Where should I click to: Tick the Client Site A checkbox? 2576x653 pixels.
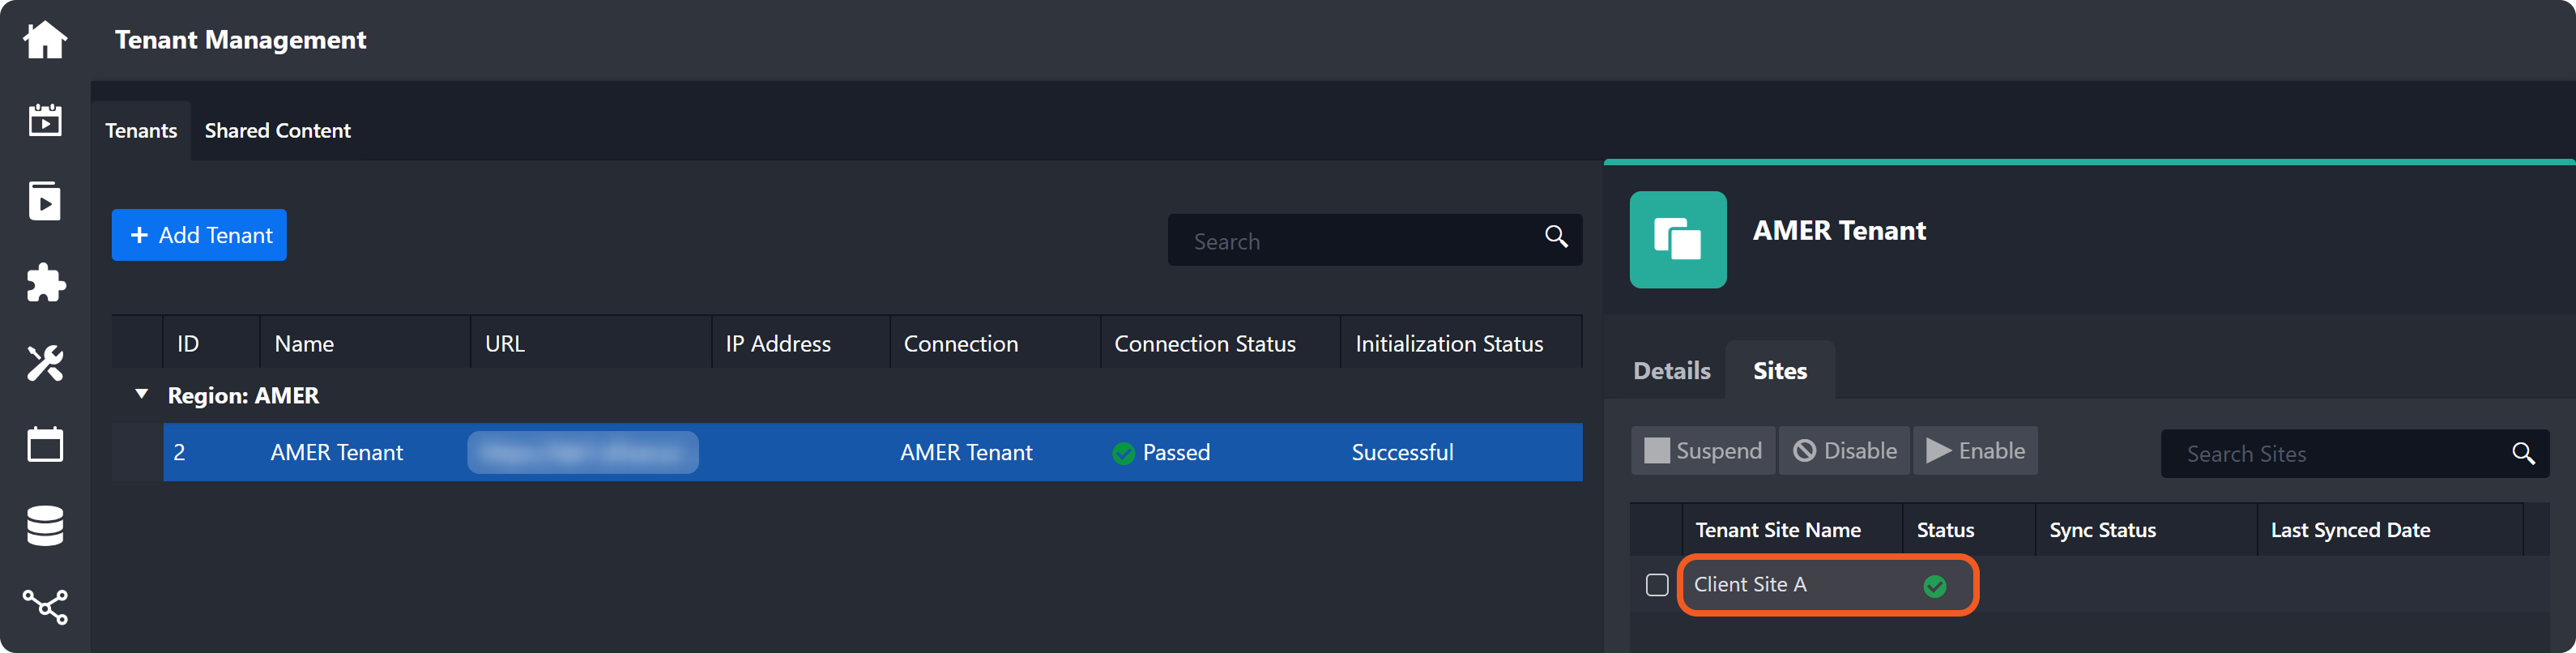pyautogui.click(x=1657, y=585)
